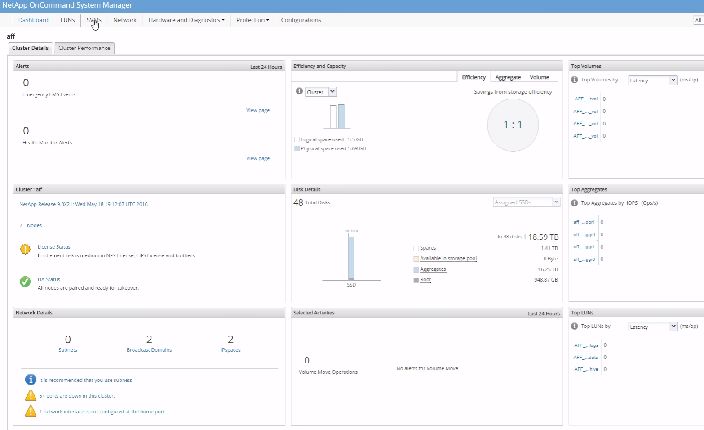The height and width of the screenshot is (430, 704).
Task: Open the AFF_...tvol volume link
Action: click(x=586, y=99)
